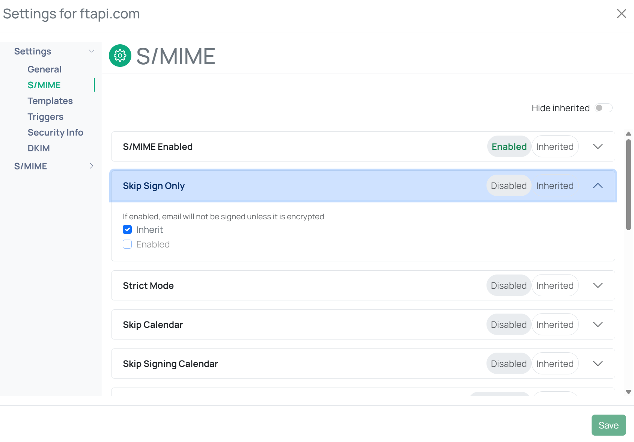Screen dimensions: 634x442
Task: Click the green S/MIME gear icon
Action: click(120, 56)
